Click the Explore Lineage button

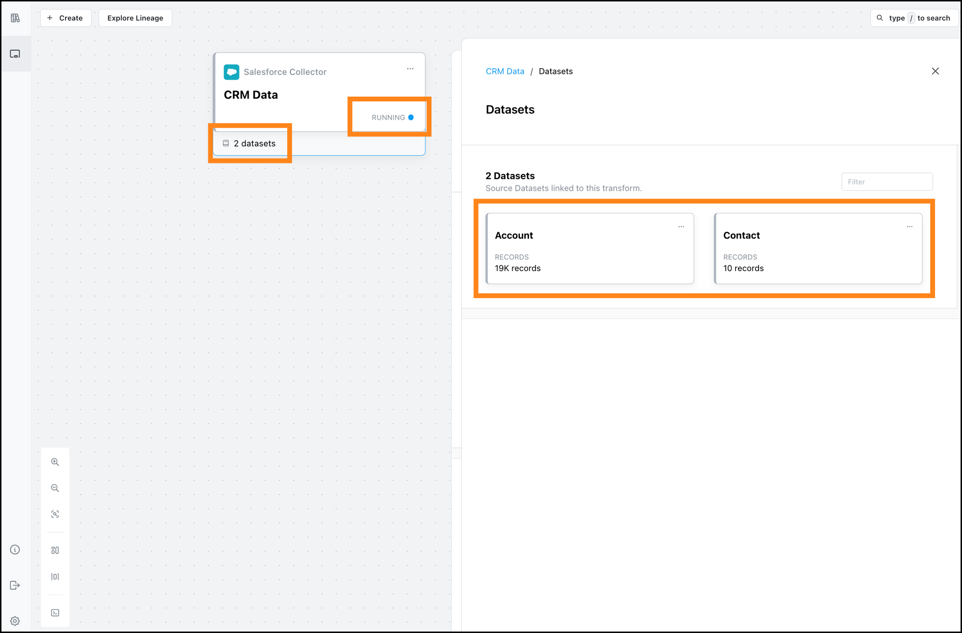point(135,18)
